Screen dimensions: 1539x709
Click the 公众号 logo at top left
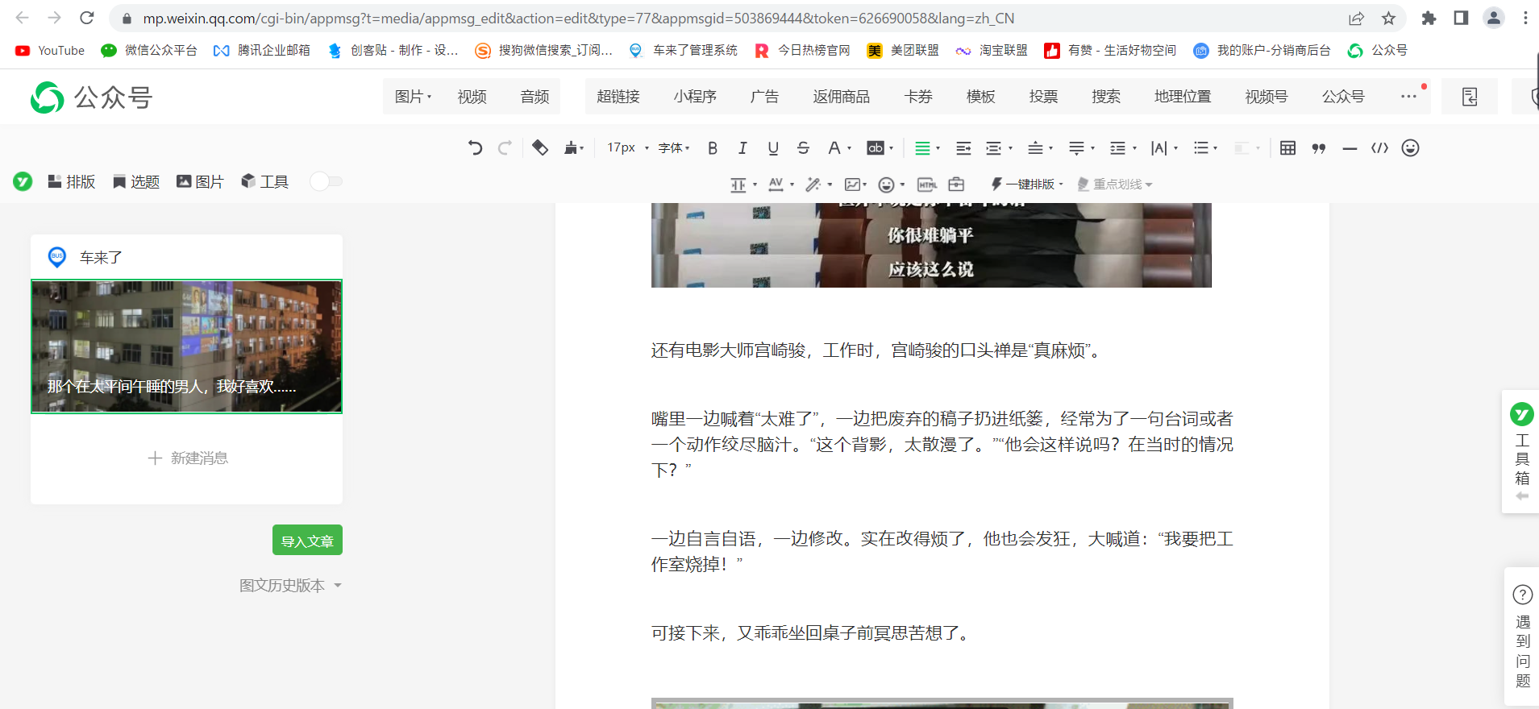91,97
